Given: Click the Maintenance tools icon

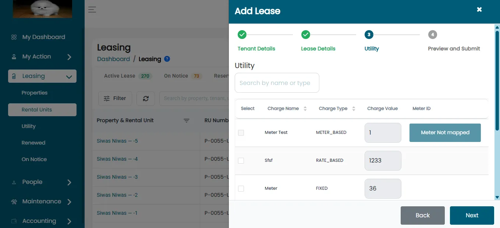Looking at the screenshot, I should click(14, 202).
